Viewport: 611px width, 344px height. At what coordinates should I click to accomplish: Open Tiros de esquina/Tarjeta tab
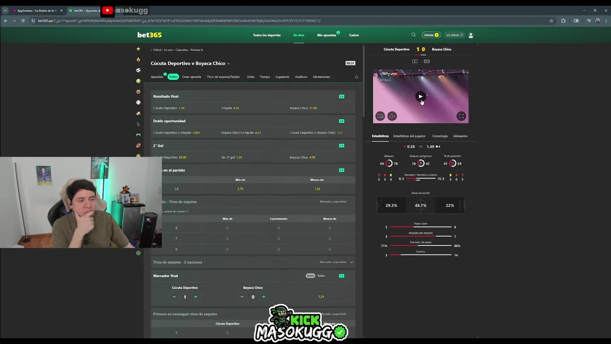click(223, 77)
